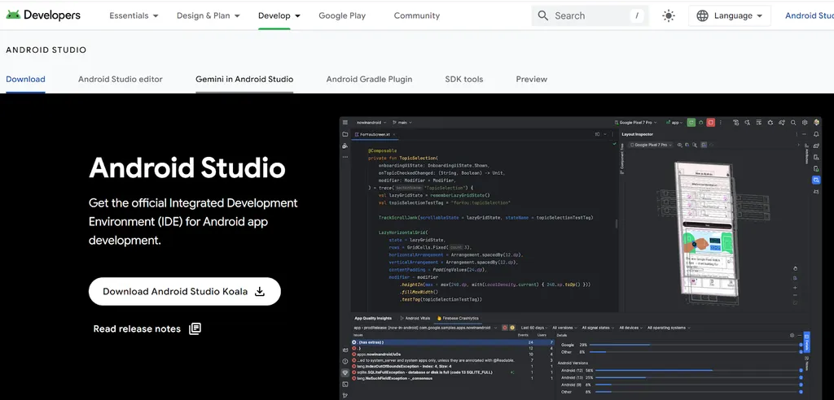Screen dimensions: 834x400
Task: Click the hamburger menu icon in the IDE image
Action: (x=345, y=122)
